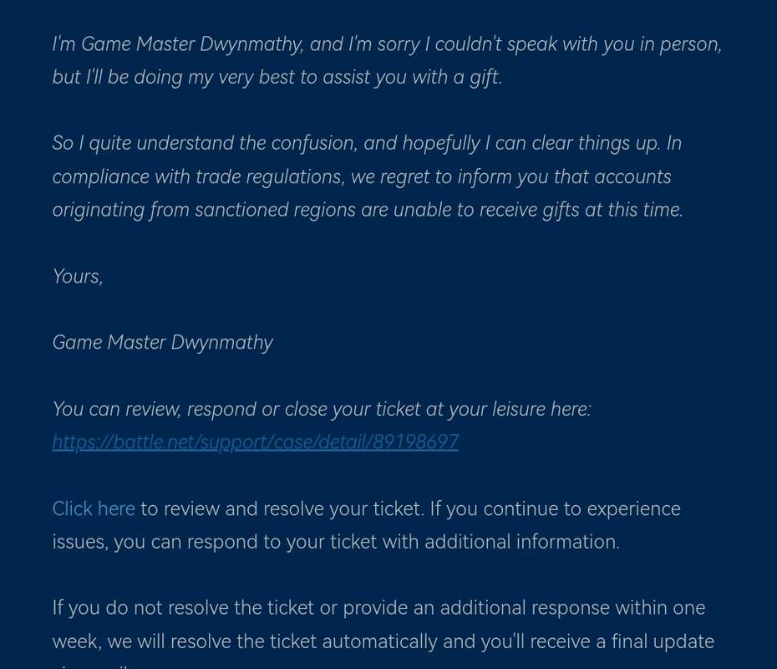Click the 'Yours,' closing line
This screenshot has height=669, width=777.
[x=78, y=277]
